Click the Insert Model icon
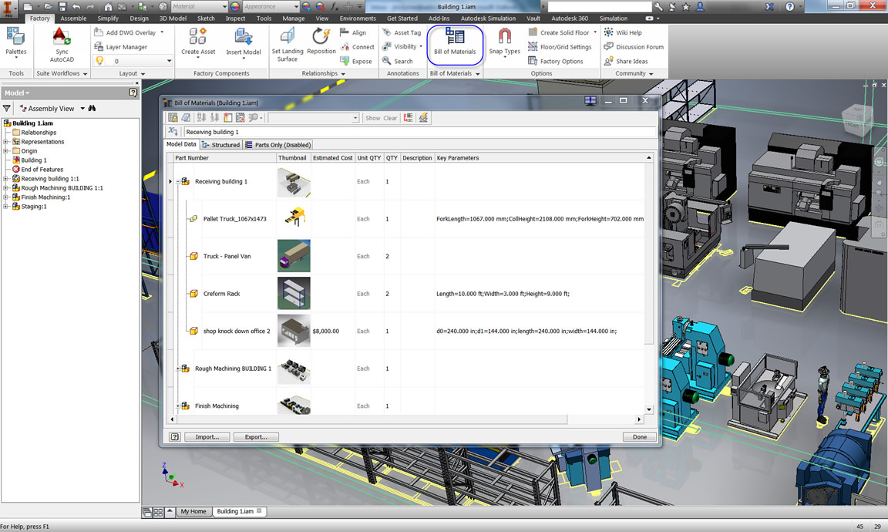 point(244,37)
